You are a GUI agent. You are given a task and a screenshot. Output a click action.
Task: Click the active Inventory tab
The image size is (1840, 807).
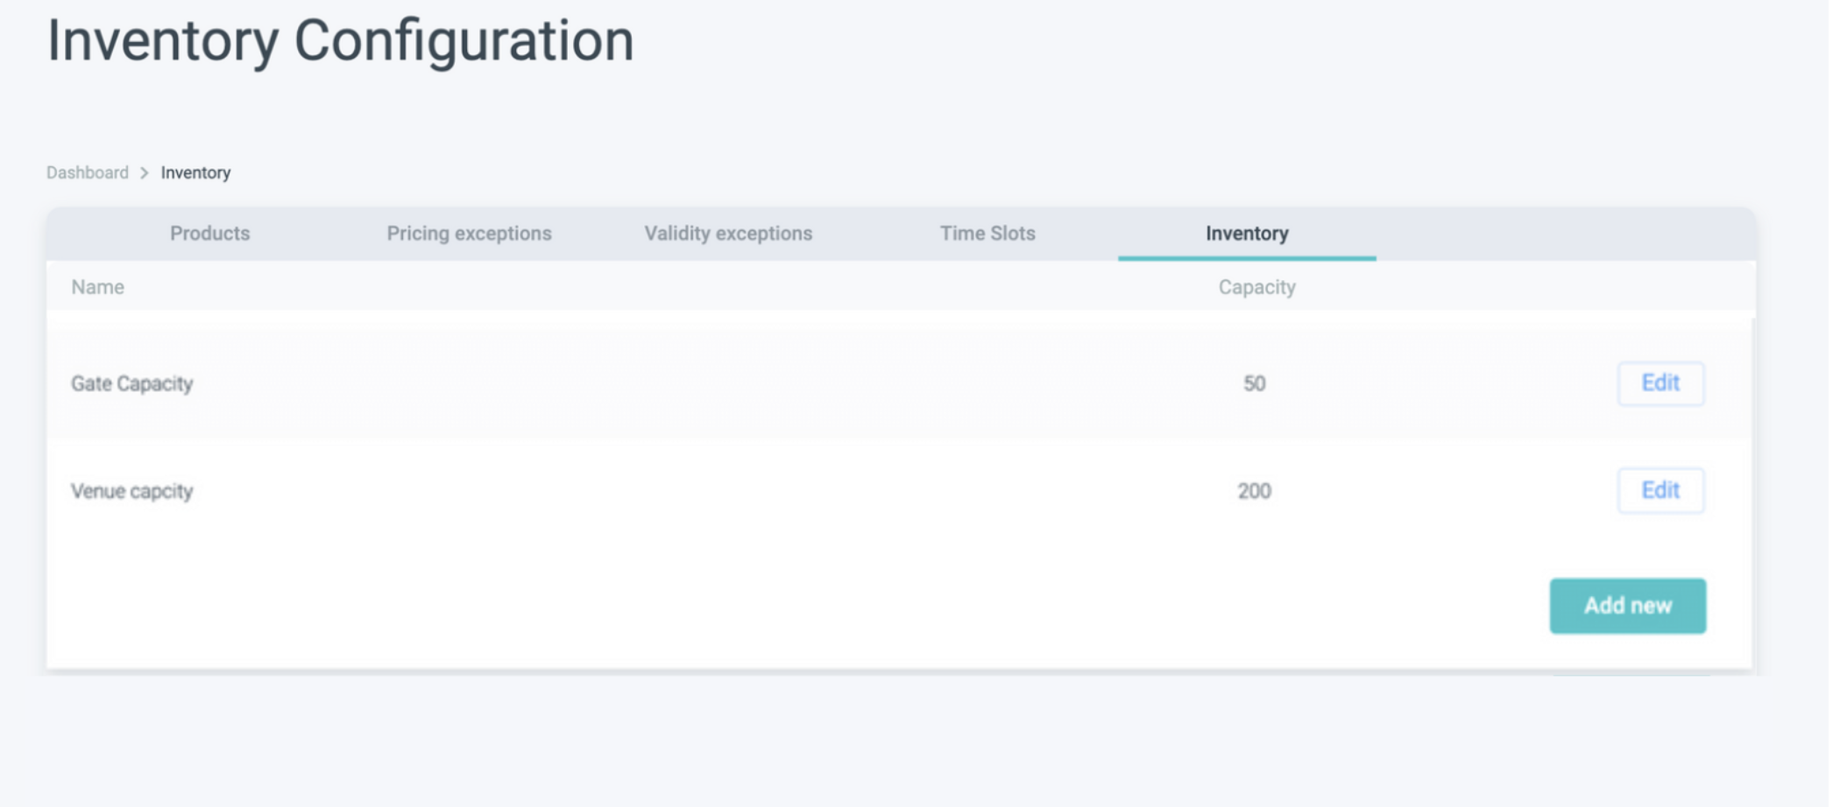(x=1246, y=234)
